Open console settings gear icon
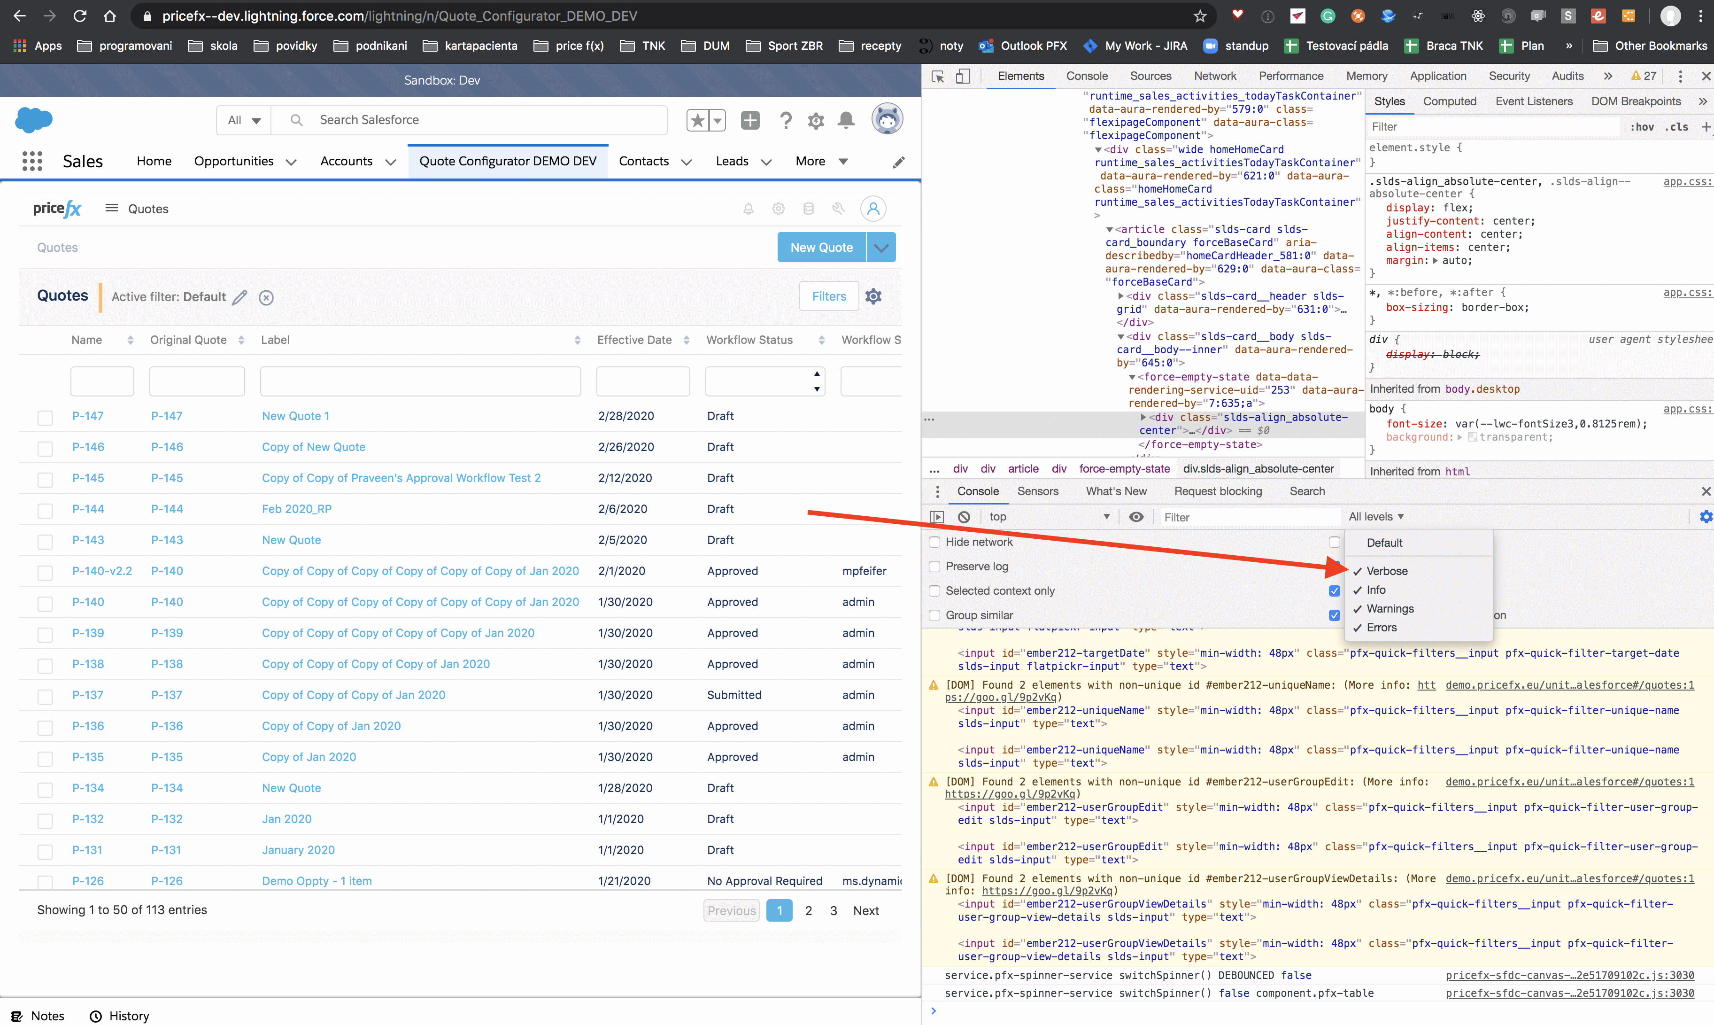 click(1705, 517)
